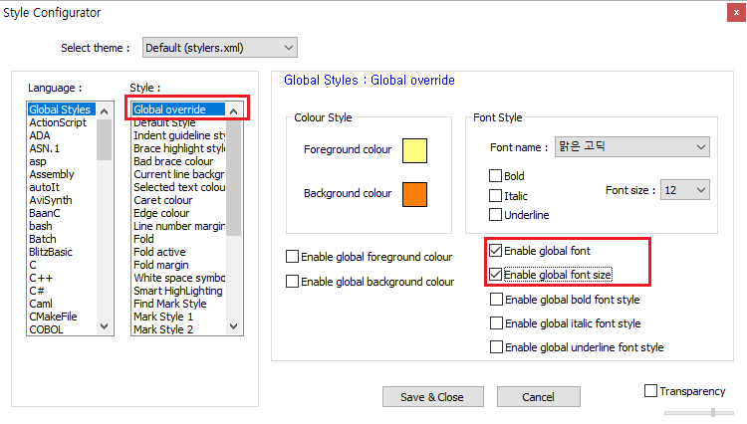747x424 pixels.
Task: Select Line number margin style
Action: (178, 226)
